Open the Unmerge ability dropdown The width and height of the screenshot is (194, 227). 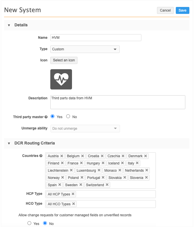(x=85, y=128)
